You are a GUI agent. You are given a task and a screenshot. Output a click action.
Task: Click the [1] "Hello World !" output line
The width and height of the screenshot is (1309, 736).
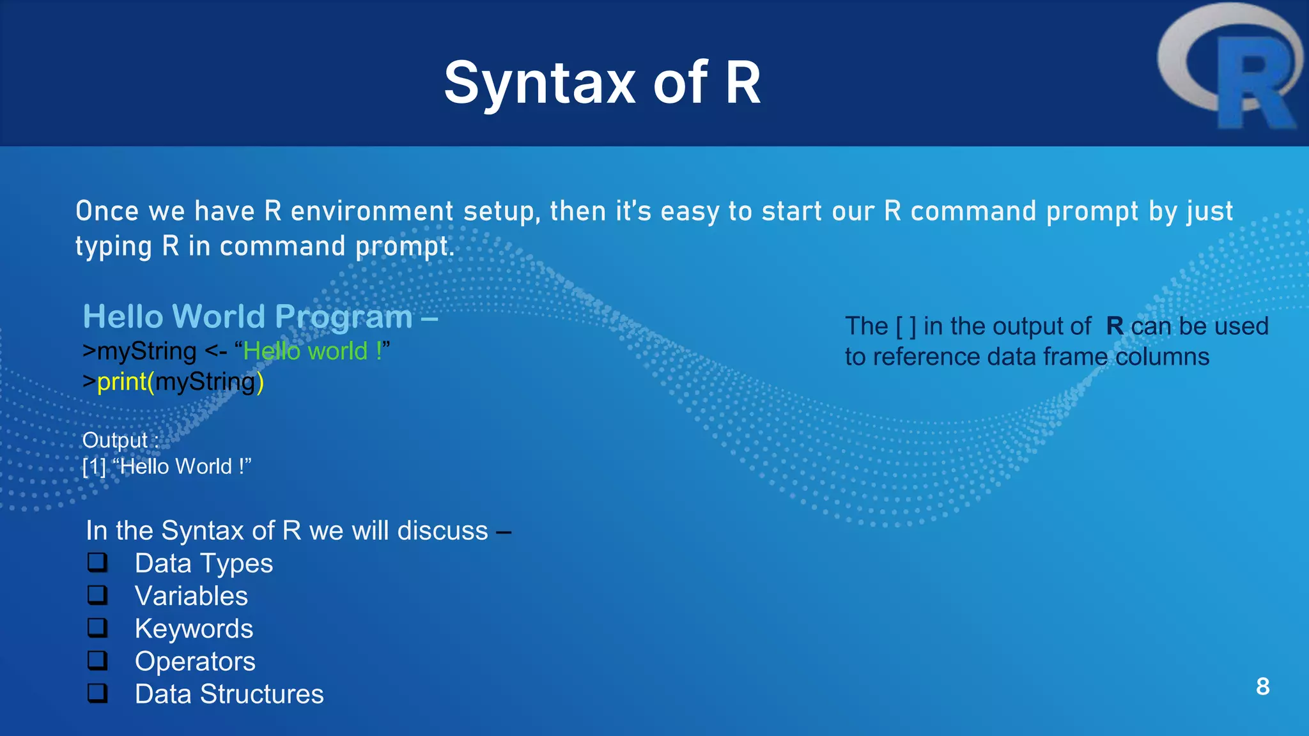point(167,466)
